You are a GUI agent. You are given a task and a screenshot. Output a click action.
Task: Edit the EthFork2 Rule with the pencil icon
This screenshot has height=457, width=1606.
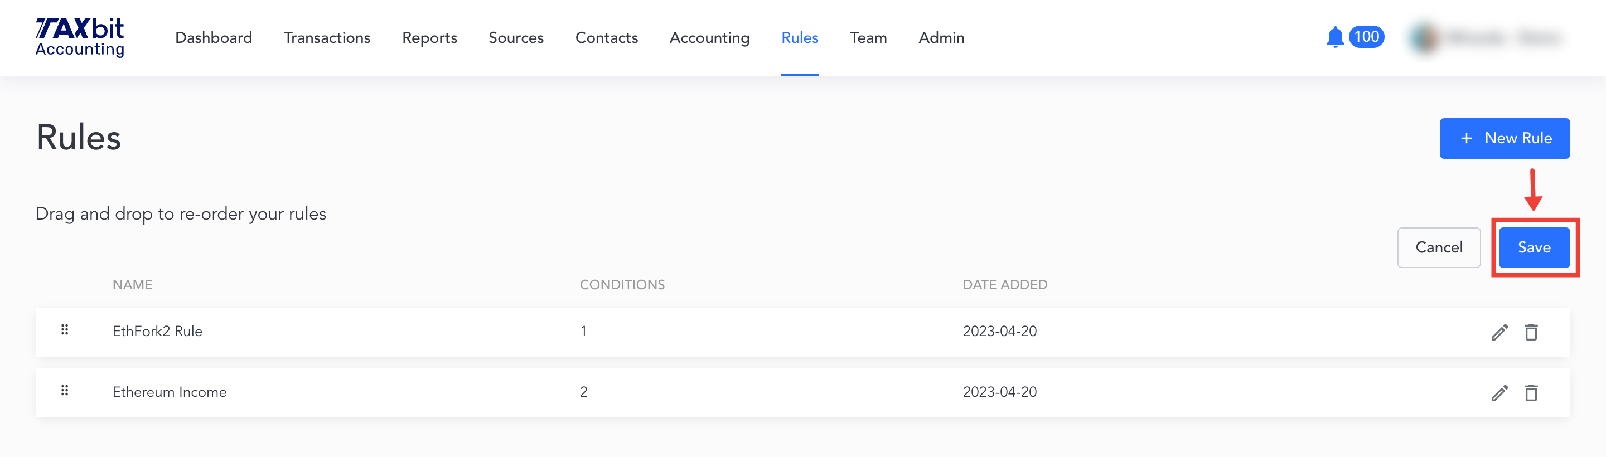[1499, 331]
